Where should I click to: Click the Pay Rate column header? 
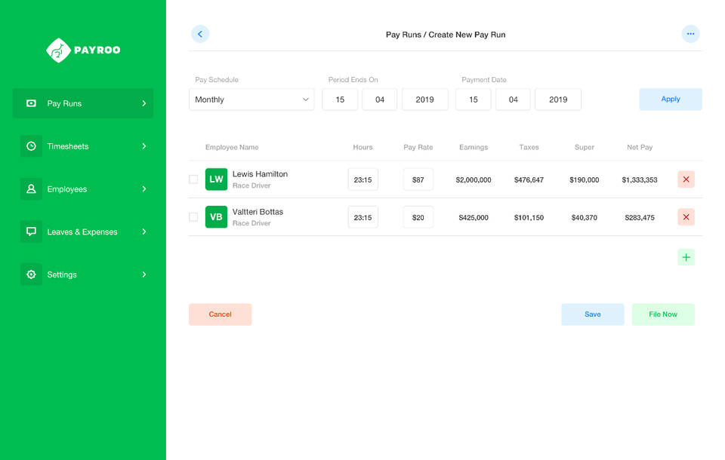(x=418, y=147)
